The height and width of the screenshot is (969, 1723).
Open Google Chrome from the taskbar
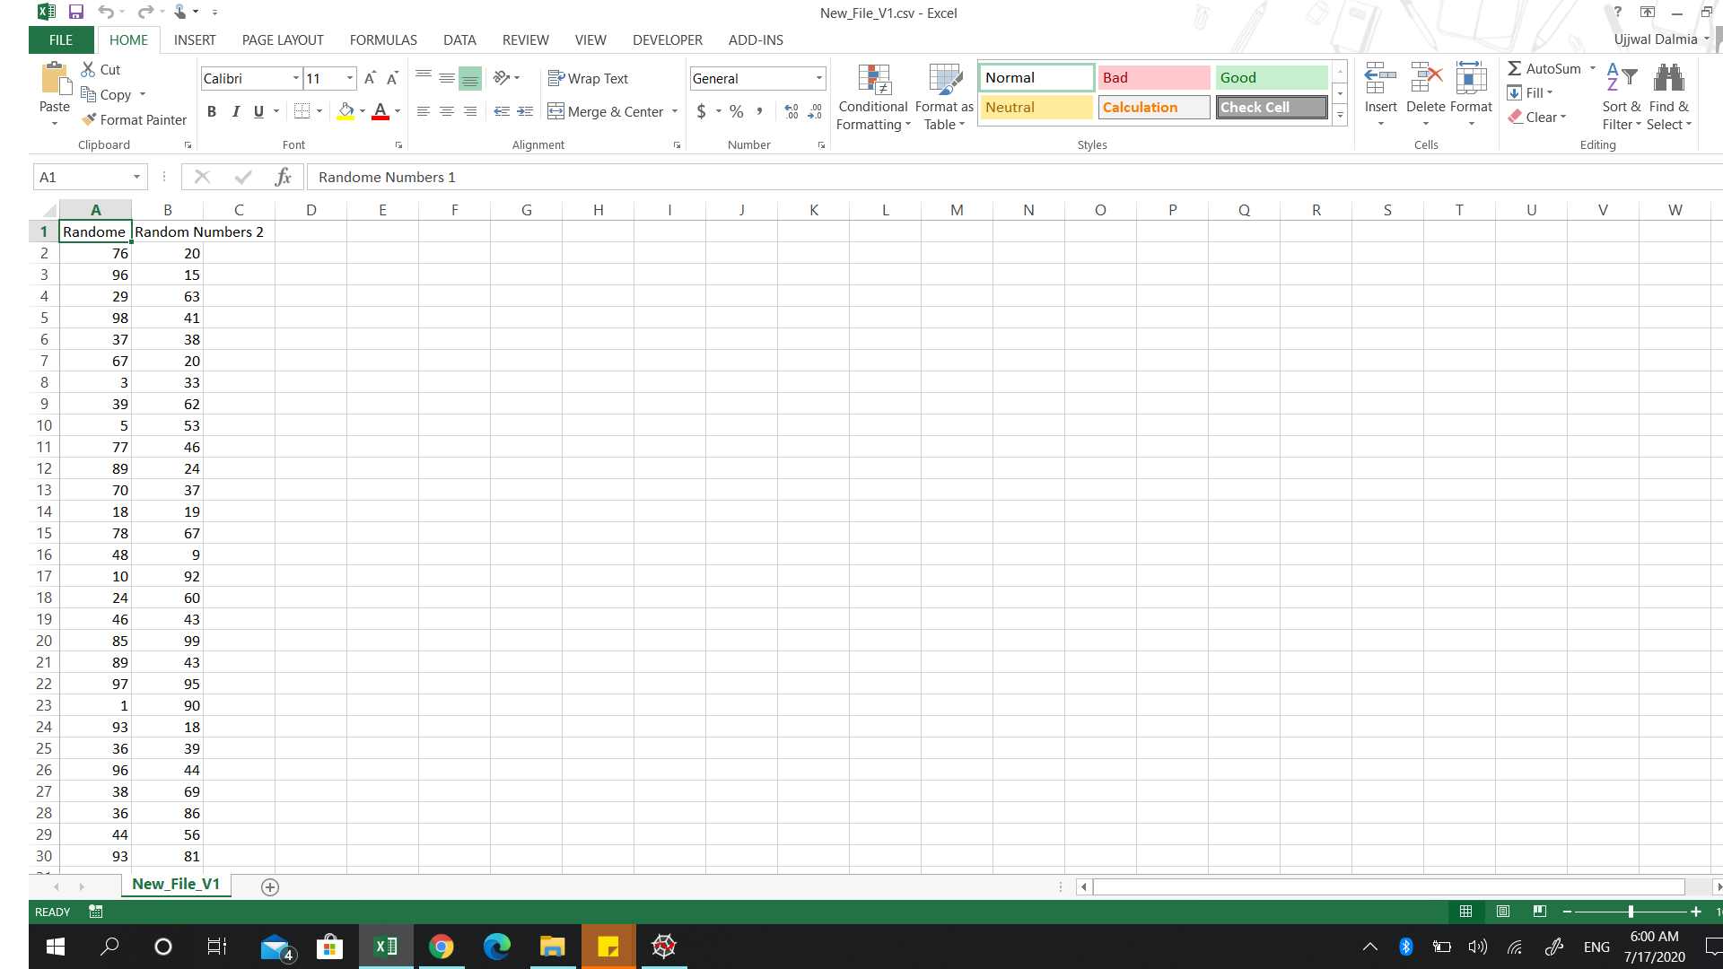[x=441, y=946]
